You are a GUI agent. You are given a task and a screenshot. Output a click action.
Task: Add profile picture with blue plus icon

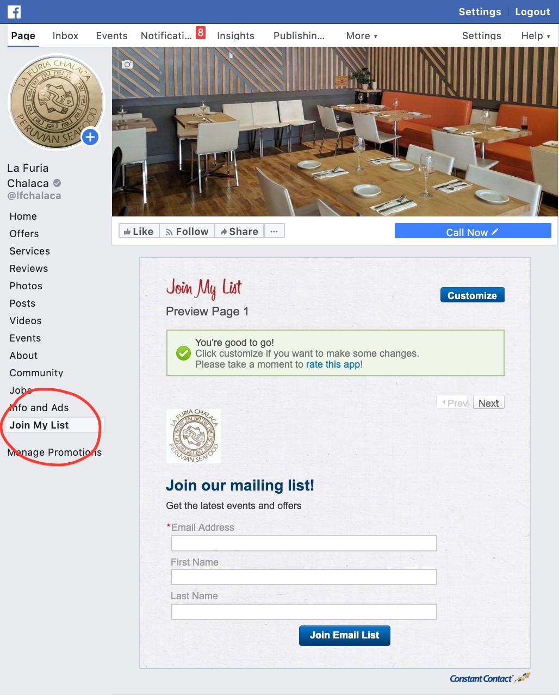point(90,137)
